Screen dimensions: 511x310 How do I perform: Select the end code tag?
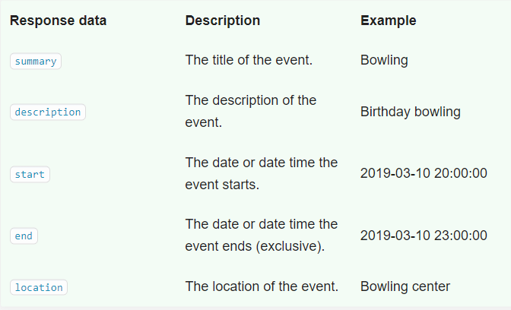[x=24, y=236]
